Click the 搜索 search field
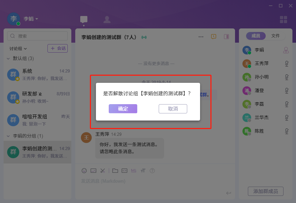This screenshot has height=203, width=296. click(37, 36)
